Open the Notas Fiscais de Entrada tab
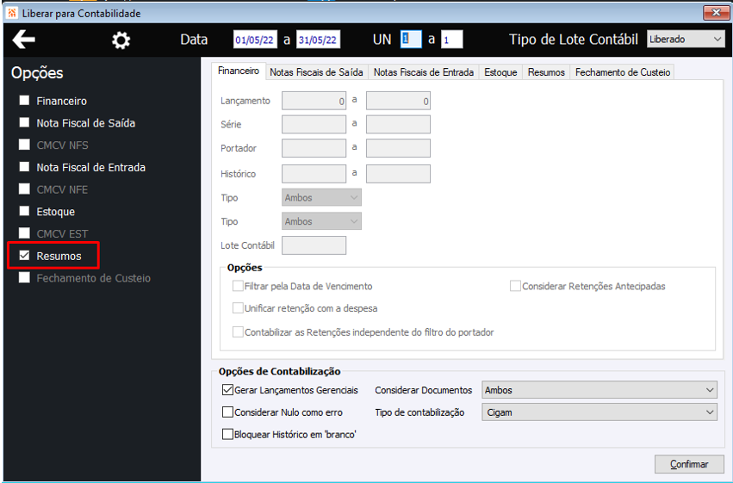 [424, 72]
